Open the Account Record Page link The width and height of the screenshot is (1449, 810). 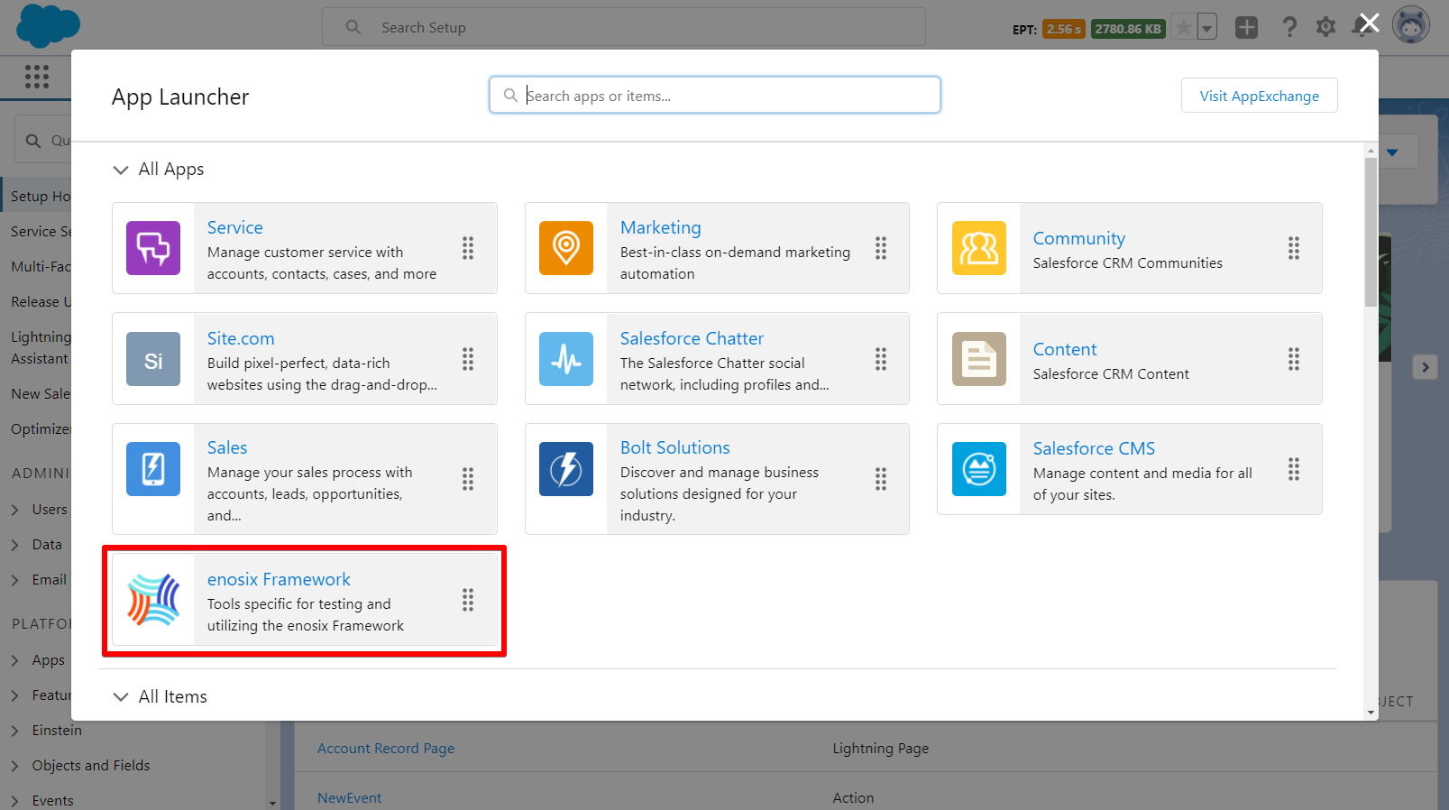point(386,749)
